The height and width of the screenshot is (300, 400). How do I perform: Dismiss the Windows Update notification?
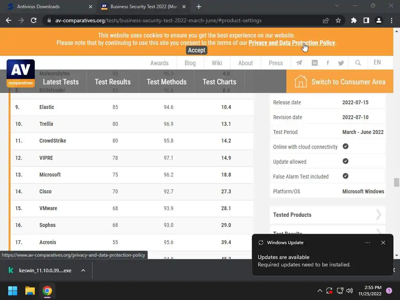pyautogui.click(x=383, y=243)
